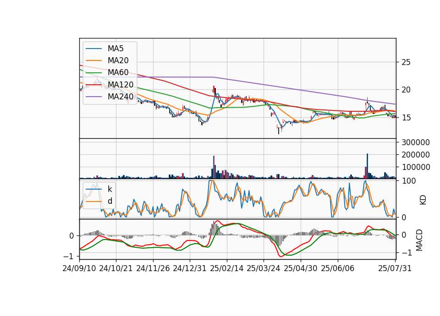
Task: Click the volume axis value 300000
Action: [x=416, y=142]
